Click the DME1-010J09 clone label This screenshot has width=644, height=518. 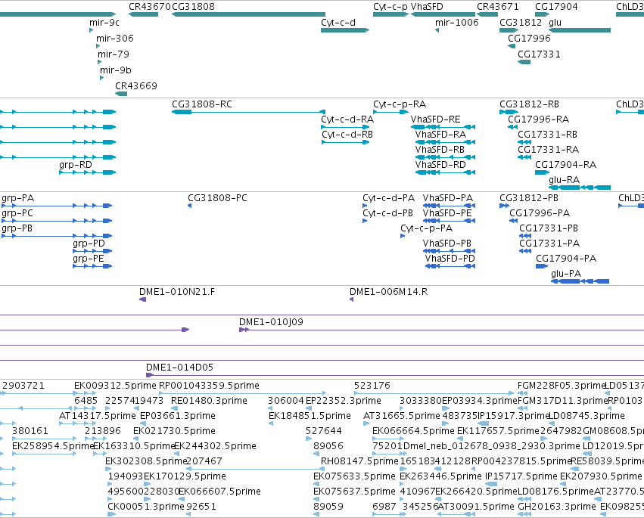(x=271, y=322)
